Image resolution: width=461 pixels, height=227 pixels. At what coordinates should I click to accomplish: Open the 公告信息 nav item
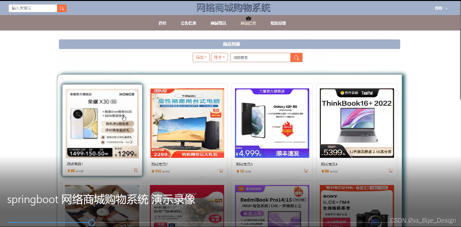click(189, 23)
